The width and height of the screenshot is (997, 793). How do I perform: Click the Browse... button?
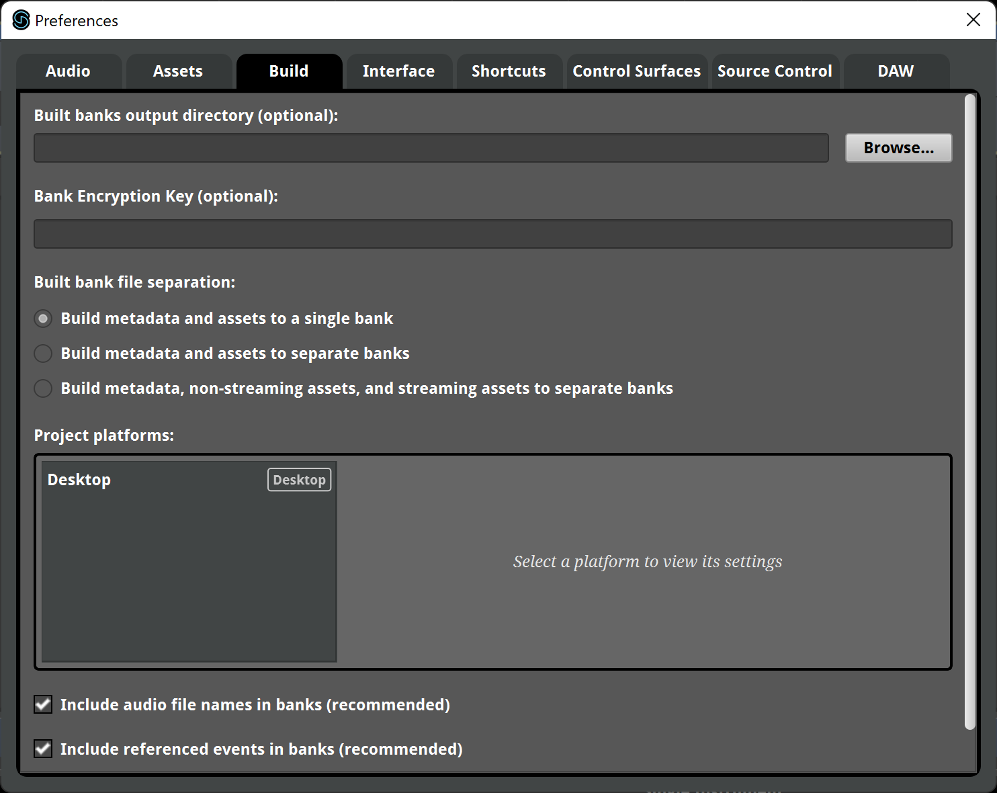[x=899, y=148]
